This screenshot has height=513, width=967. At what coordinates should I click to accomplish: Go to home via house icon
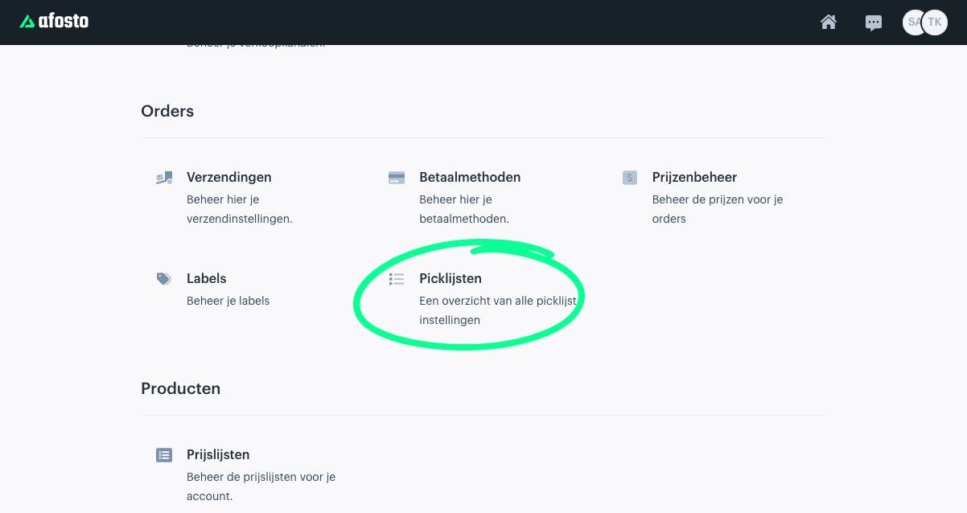tap(829, 23)
